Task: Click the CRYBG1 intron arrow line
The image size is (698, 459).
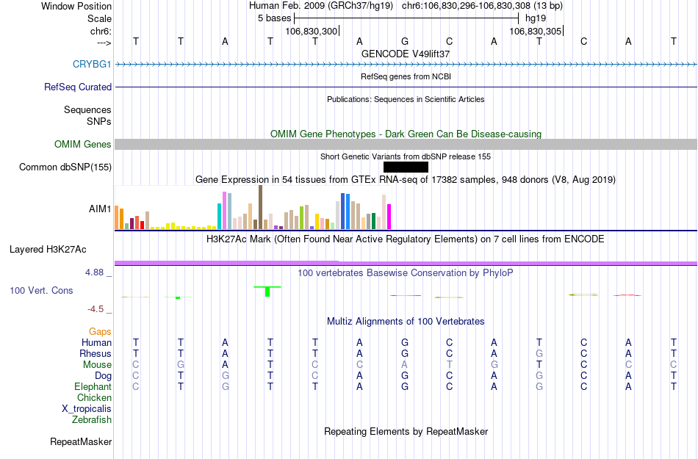Action: click(x=406, y=65)
